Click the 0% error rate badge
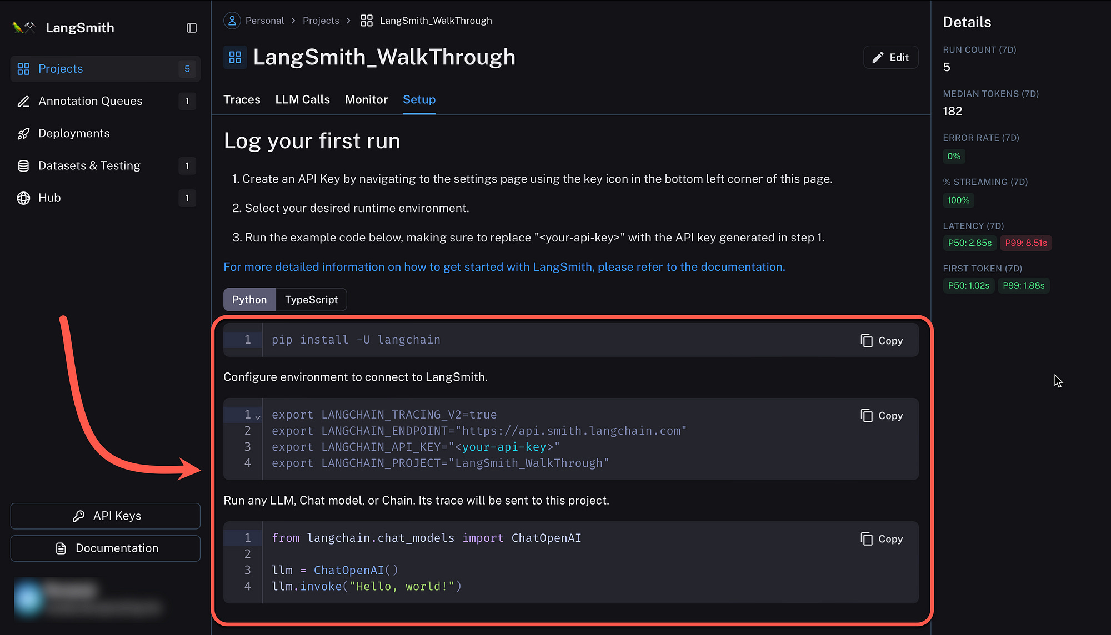The height and width of the screenshot is (635, 1111). click(x=954, y=156)
